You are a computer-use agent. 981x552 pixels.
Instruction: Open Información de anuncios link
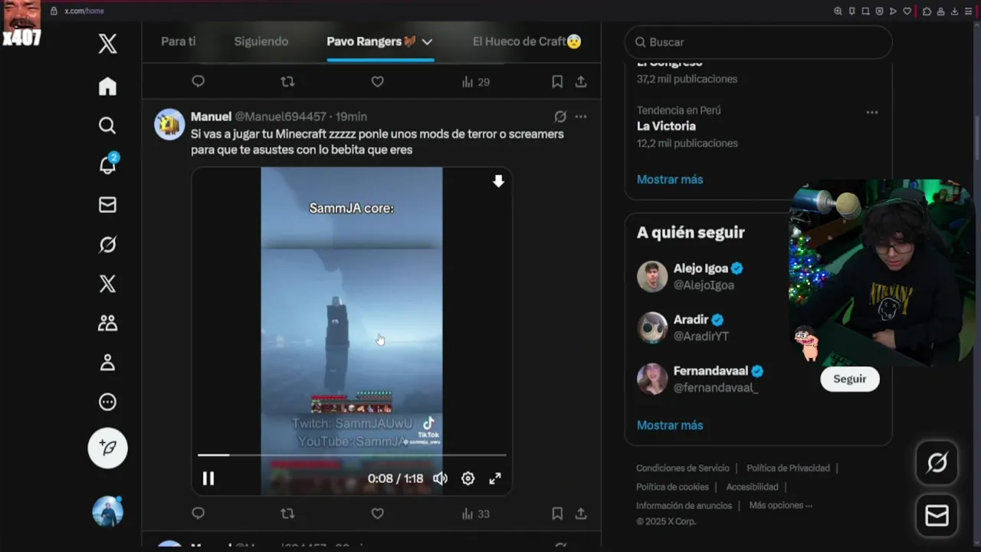pyautogui.click(x=684, y=505)
